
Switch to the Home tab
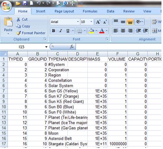pos(23,11)
